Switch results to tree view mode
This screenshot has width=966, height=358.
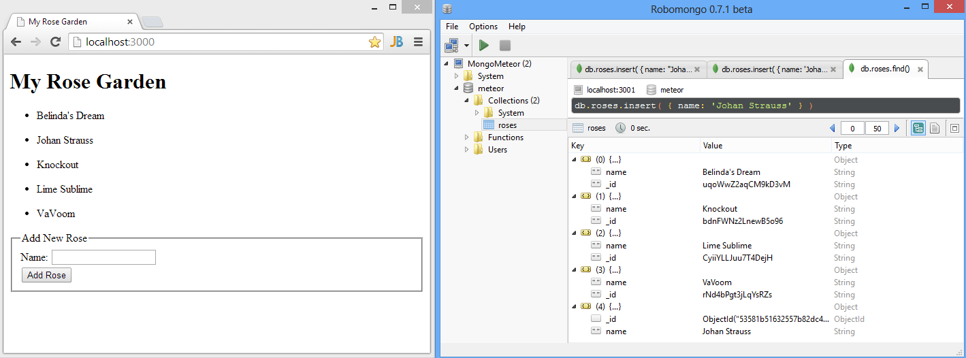[918, 128]
